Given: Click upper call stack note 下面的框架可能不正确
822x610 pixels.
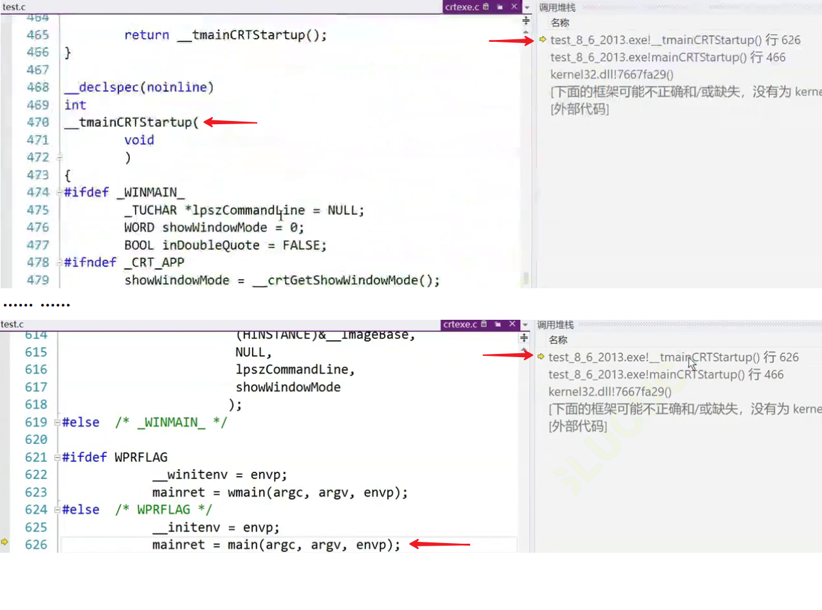Looking at the screenshot, I should click(686, 92).
